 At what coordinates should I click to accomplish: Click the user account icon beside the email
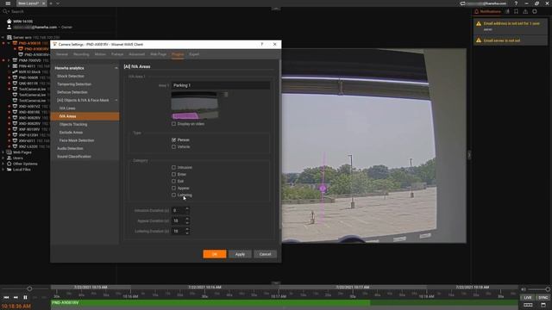coord(9,27)
